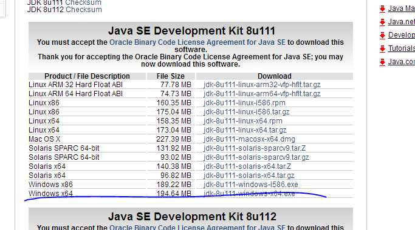Click the red arrow icon beside Tutorials
Screen dimensions: 415x230
tap(382, 49)
